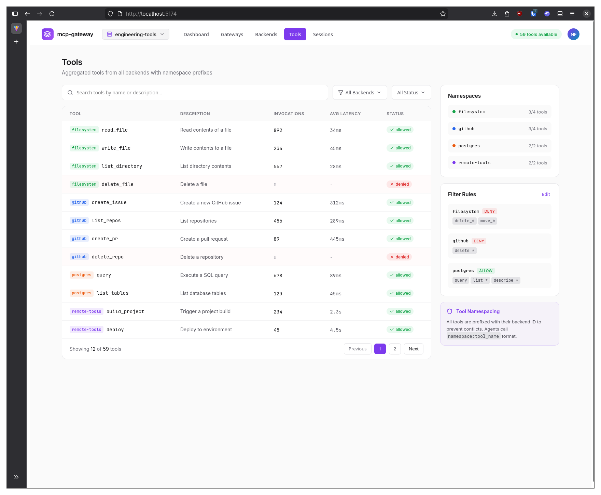Sort by the AVG LATENCY column header
Image resolution: width=601 pixels, height=495 pixels.
click(345, 114)
